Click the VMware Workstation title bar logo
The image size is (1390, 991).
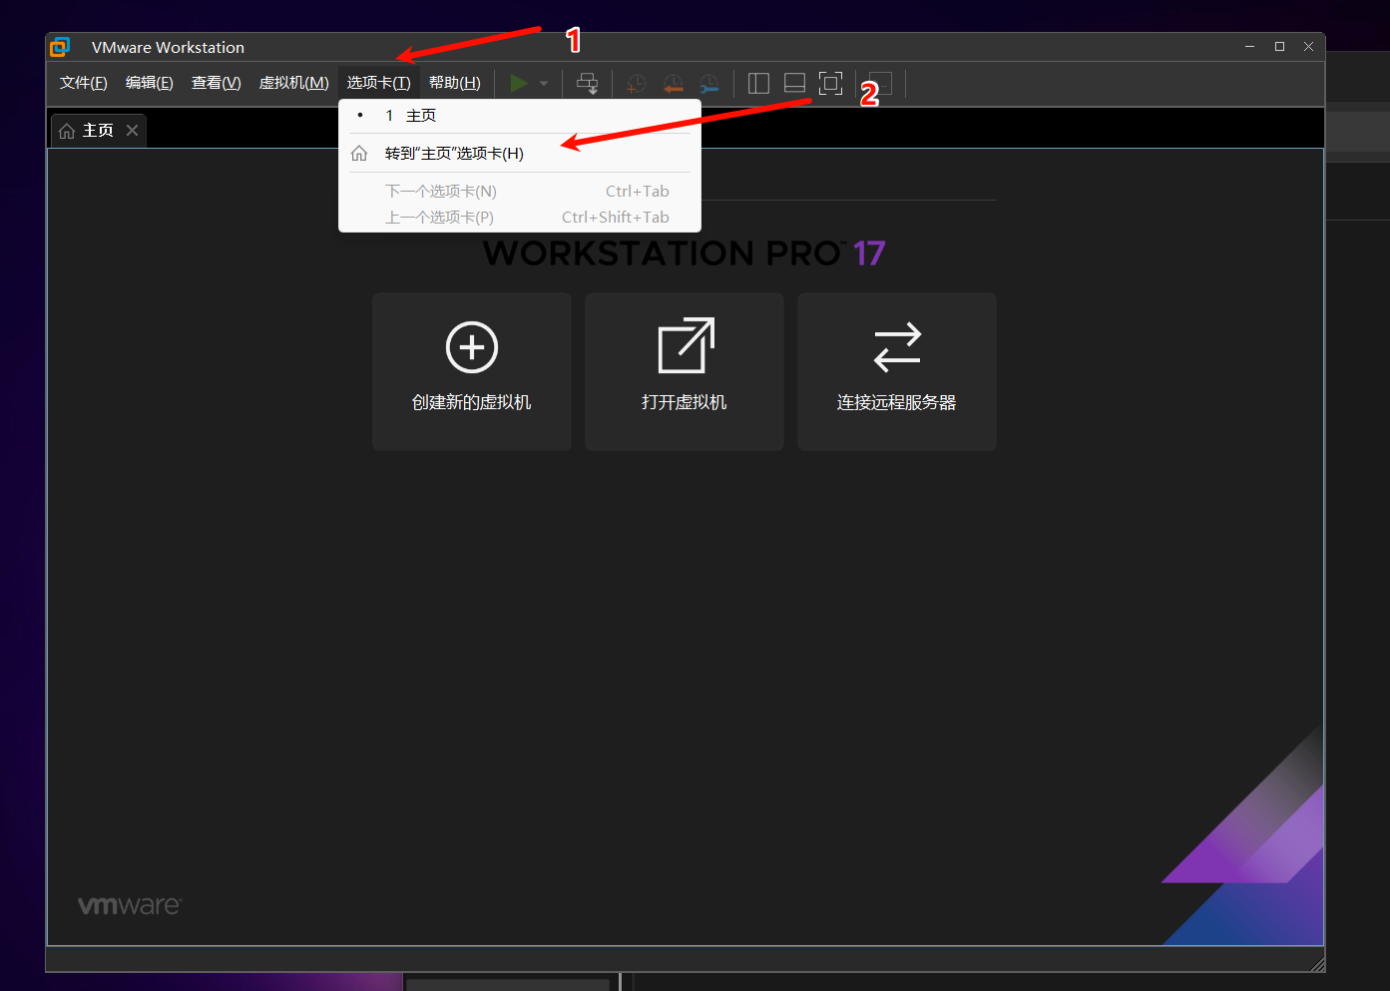pos(61,47)
